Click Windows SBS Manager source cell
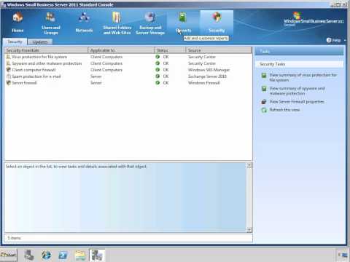Viewport: 350px width, 262px height. point(209,70)
